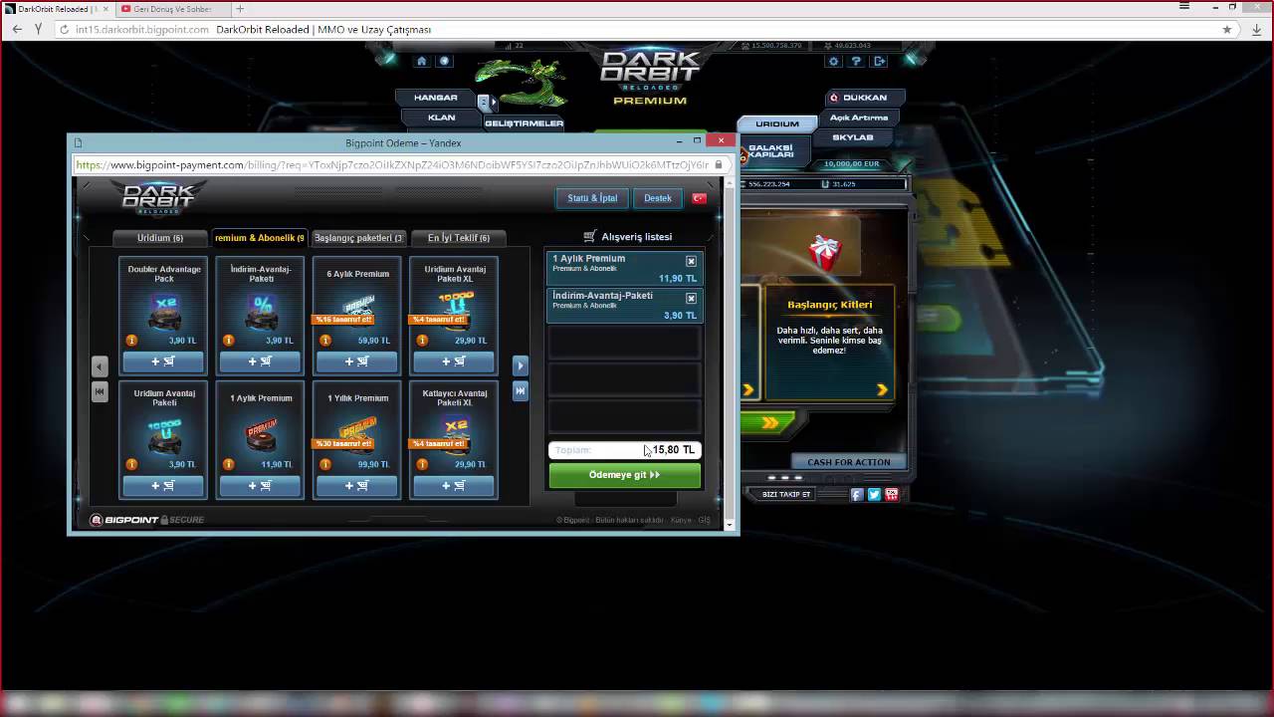
Task: Click the globe icon in the game header
Action: 444,61
